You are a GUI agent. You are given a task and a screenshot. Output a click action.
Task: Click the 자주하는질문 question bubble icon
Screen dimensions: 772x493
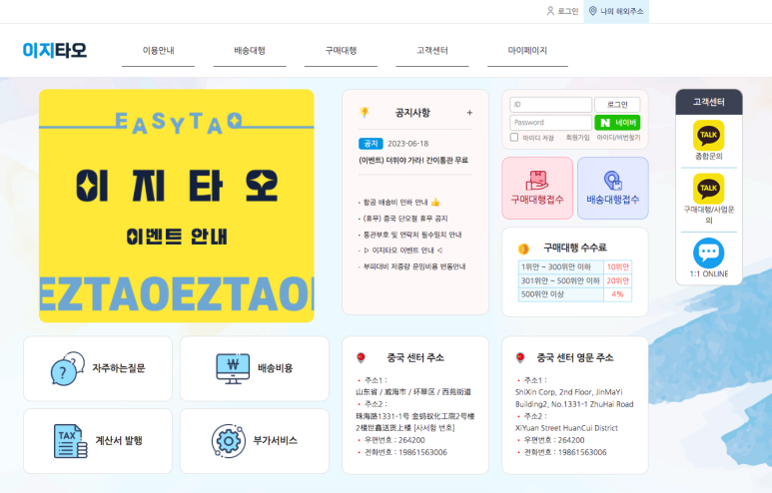click(x=68, y=368)
